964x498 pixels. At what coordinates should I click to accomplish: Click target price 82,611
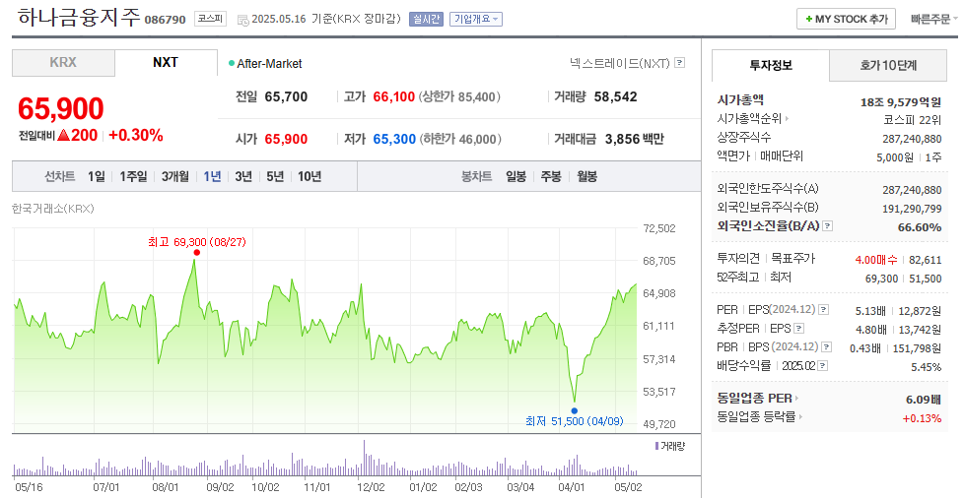926,260
